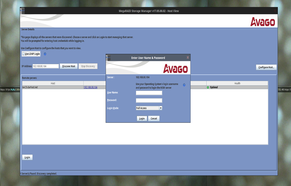Click the Health column header
291x186 pixels.
click(237, 83)
